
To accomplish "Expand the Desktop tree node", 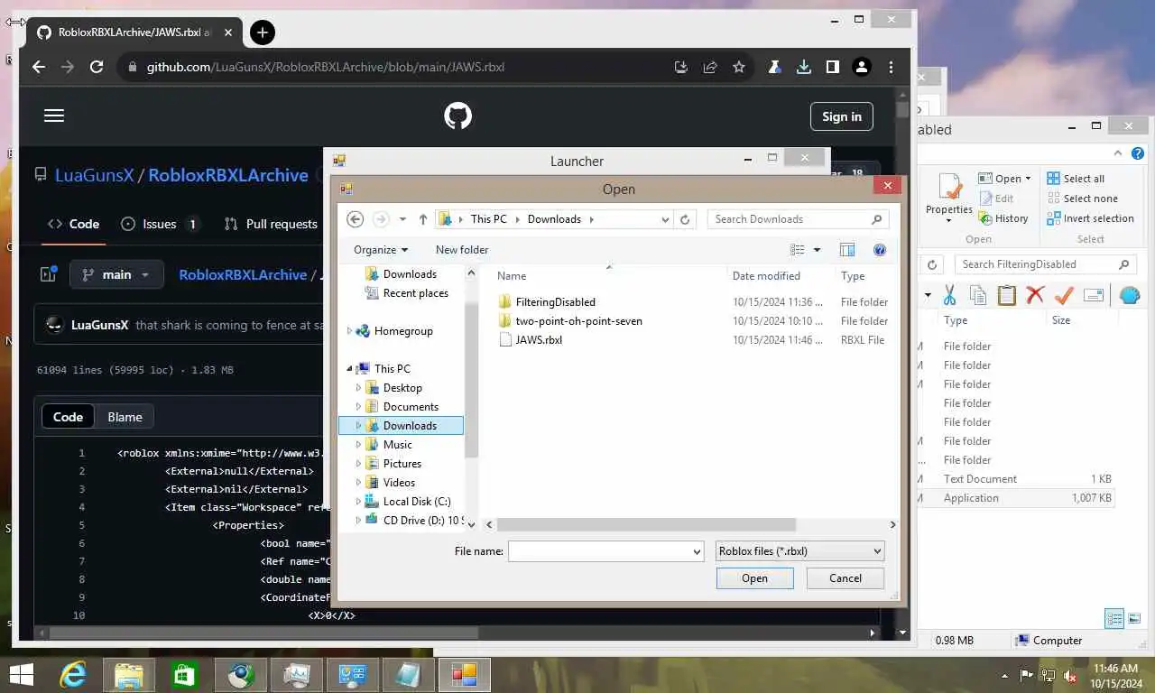I will pyautogui.click(x=358, y=388).
